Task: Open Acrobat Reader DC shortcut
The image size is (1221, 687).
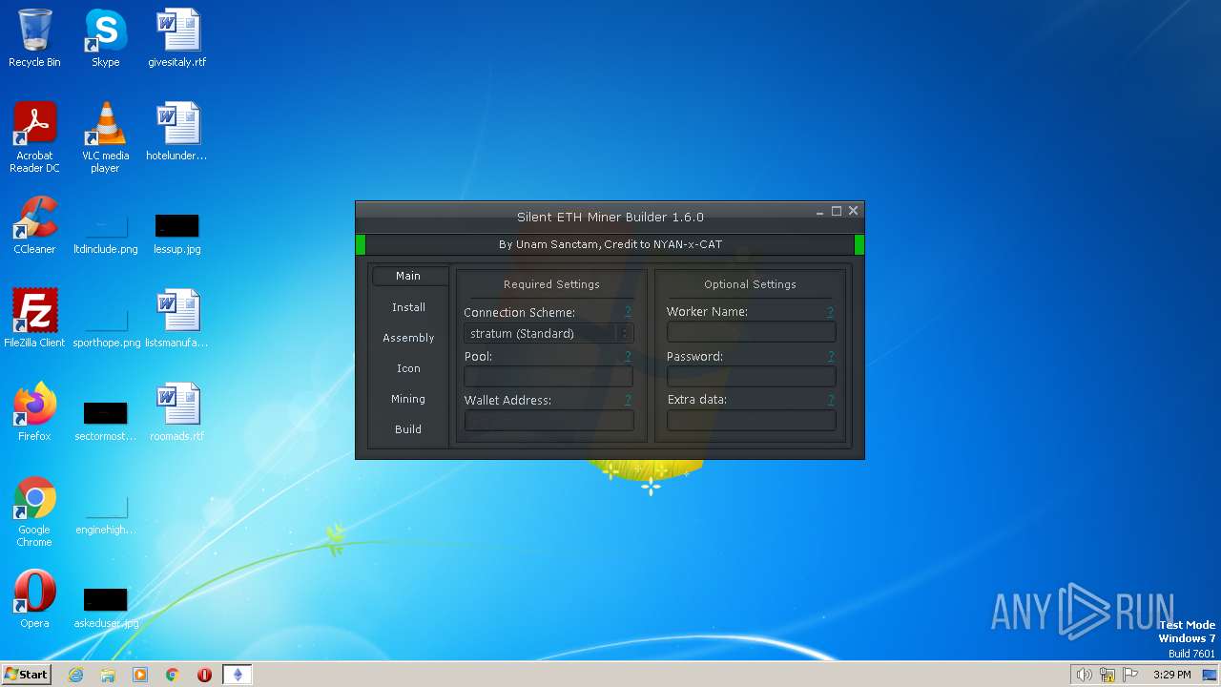Action: point(34,137)
